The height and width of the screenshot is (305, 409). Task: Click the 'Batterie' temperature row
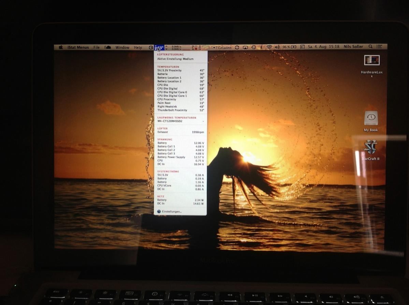pos(180,74)
